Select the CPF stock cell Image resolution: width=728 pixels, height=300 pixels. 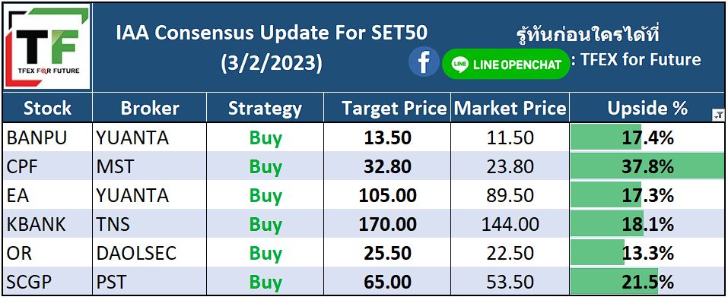47,166
